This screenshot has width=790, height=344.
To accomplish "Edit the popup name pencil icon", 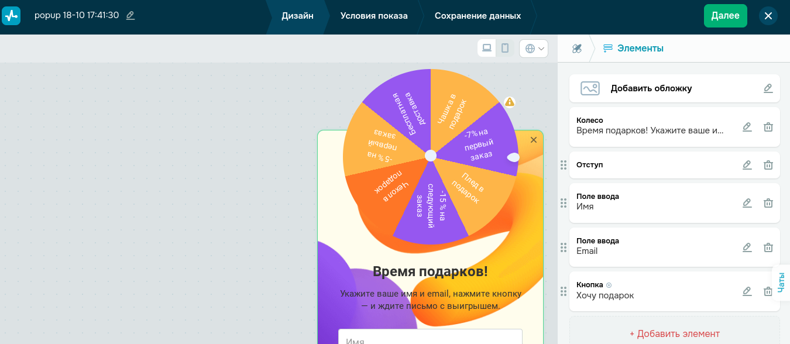I will click(x=130, y=16).
